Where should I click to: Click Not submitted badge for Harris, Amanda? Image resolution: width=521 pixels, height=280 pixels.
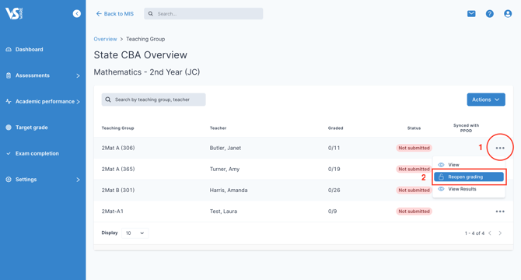click(414, 190)
